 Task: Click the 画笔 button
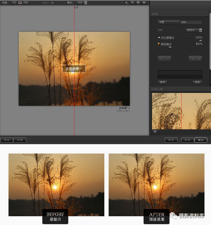pos(171,140)
